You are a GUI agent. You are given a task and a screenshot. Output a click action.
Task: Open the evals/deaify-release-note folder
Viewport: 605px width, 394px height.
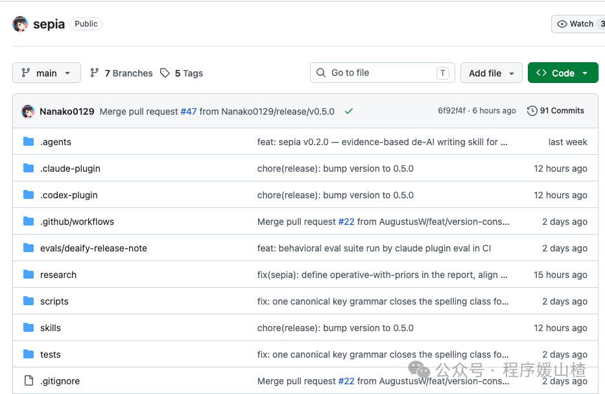(x=94, y=248)
